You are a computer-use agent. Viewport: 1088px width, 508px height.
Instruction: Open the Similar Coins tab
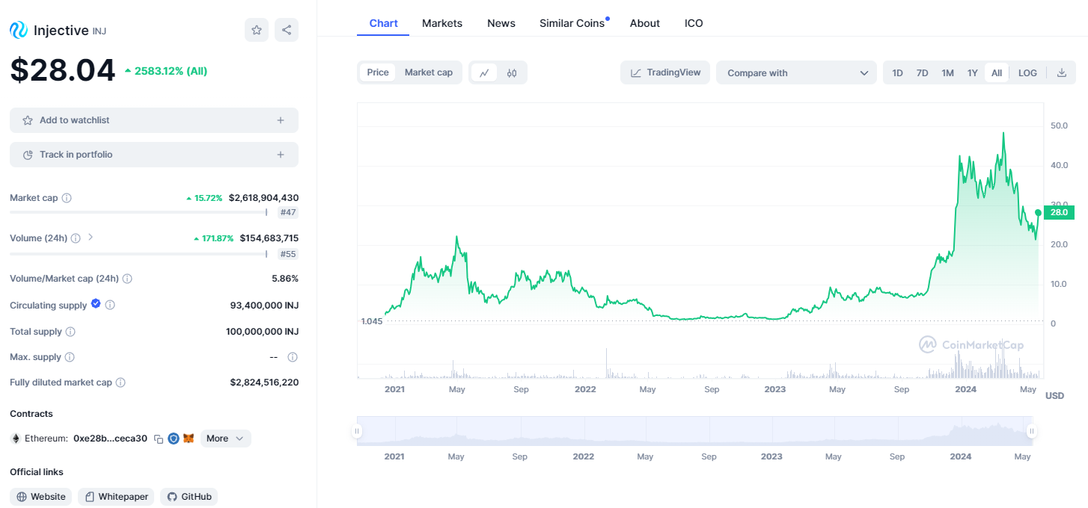coord(572,23)
